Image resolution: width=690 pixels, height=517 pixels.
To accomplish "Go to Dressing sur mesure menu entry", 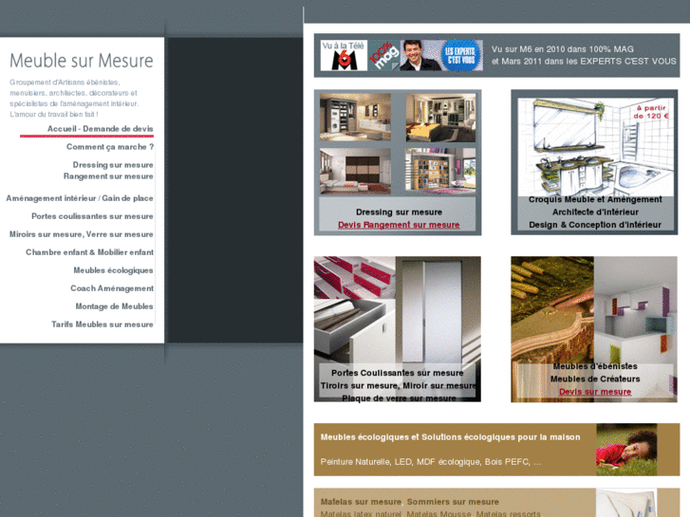I will click(x=113, y=165).
